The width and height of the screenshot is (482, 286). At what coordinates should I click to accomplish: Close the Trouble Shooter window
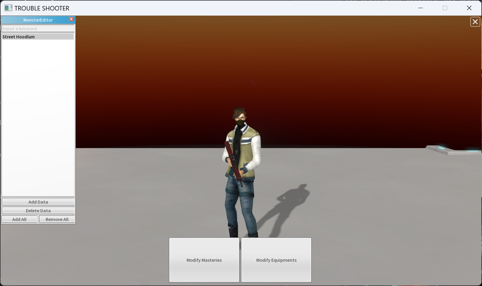pyautogui.click(x=469, y=8)
